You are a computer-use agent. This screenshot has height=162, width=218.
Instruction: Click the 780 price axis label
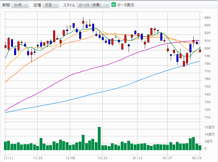pos(207,64)
